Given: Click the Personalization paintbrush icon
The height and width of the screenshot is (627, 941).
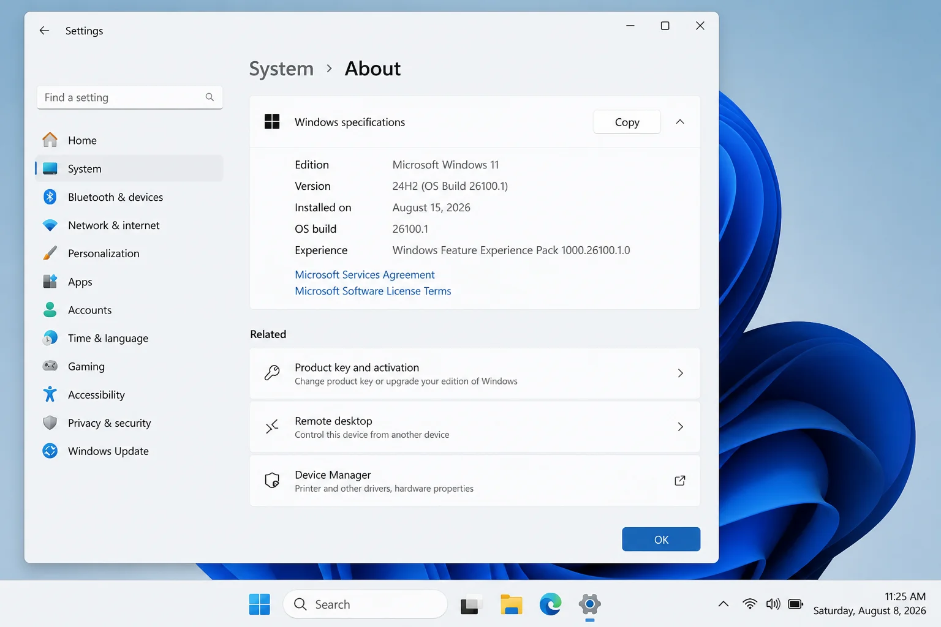Looking at the screenshot, I should [x=50, y=253].
